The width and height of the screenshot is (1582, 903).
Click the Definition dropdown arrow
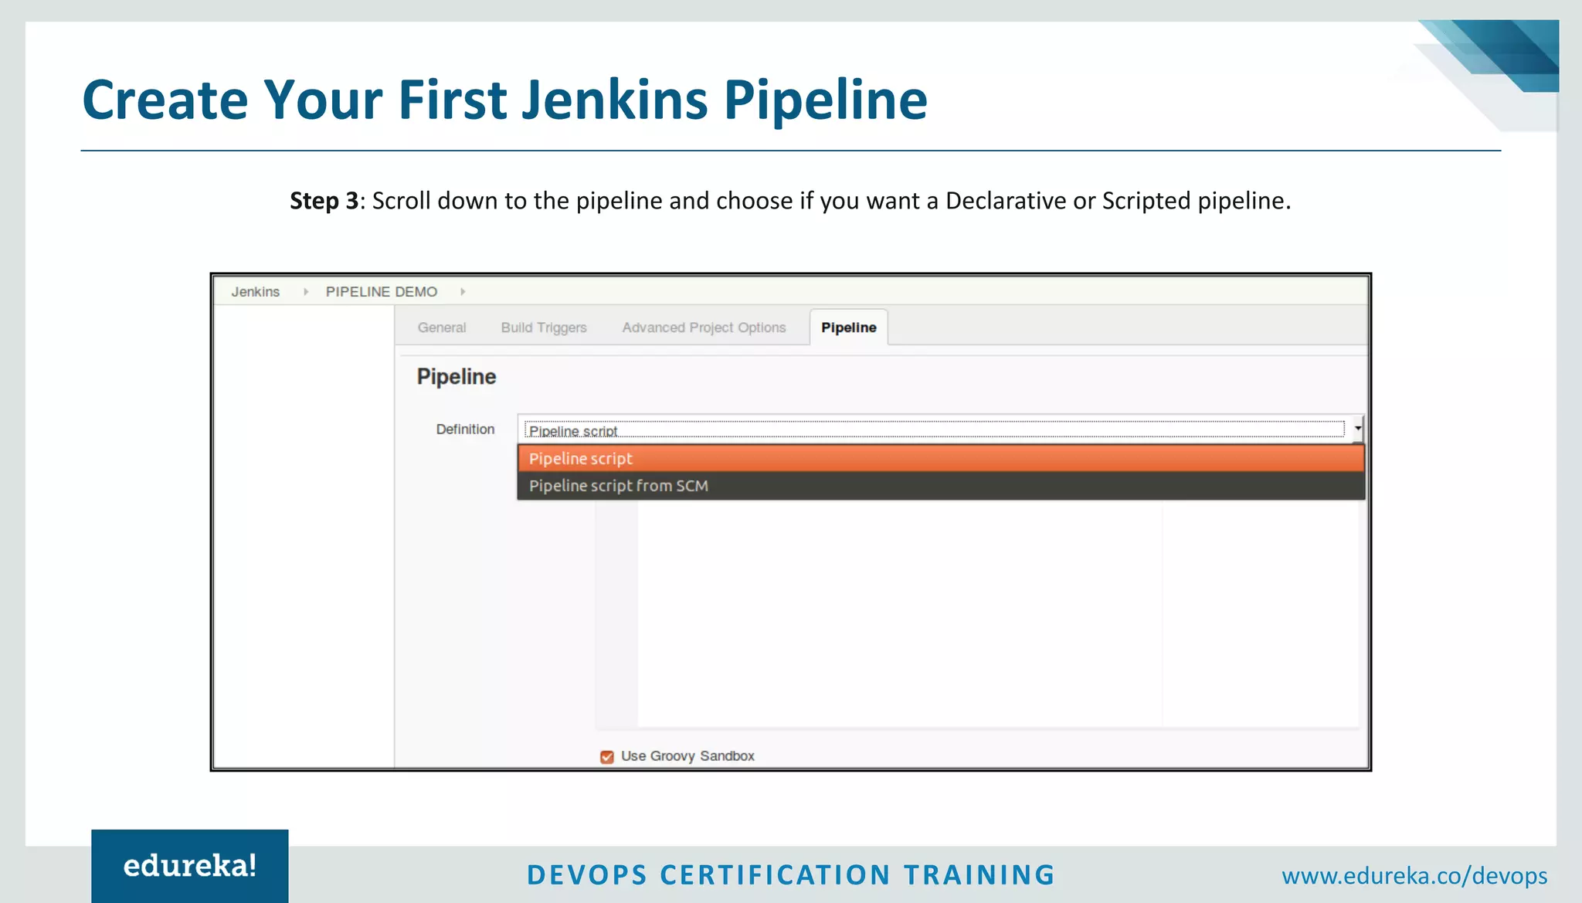coord(1357,428)
